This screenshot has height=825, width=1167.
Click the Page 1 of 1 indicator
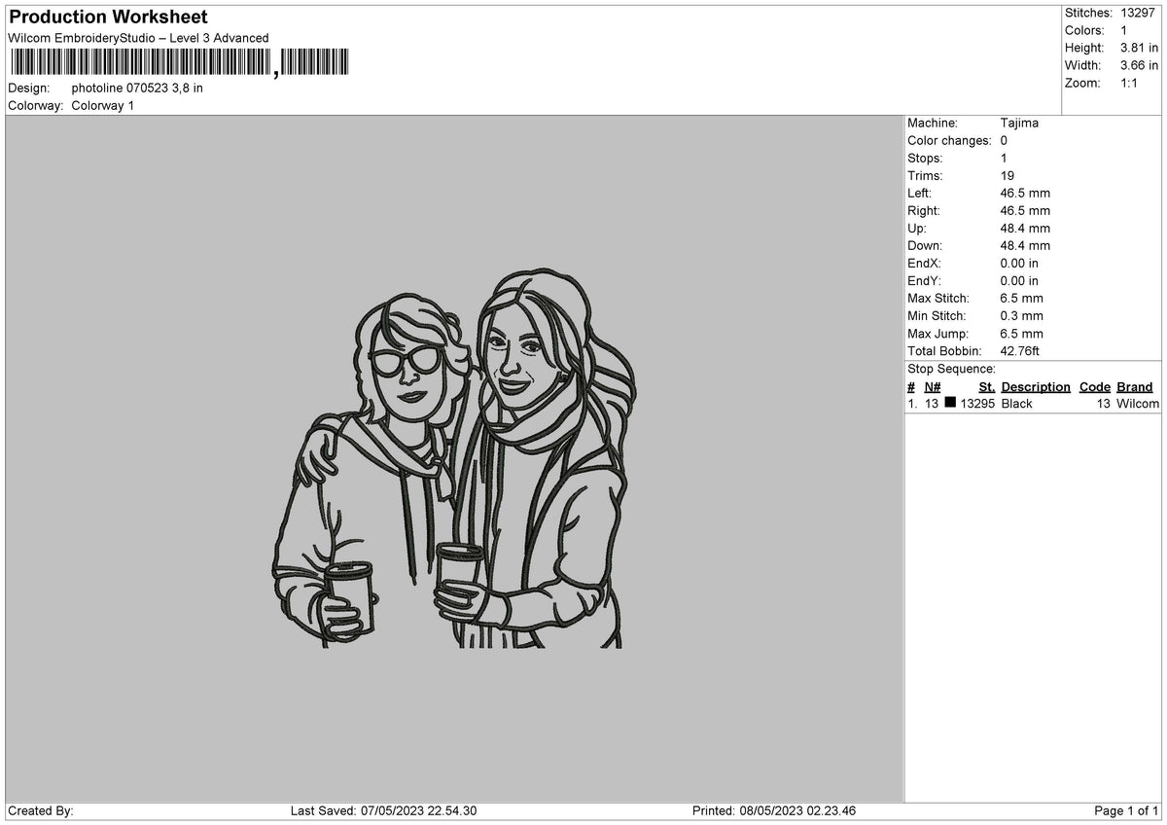point(1126,810)
